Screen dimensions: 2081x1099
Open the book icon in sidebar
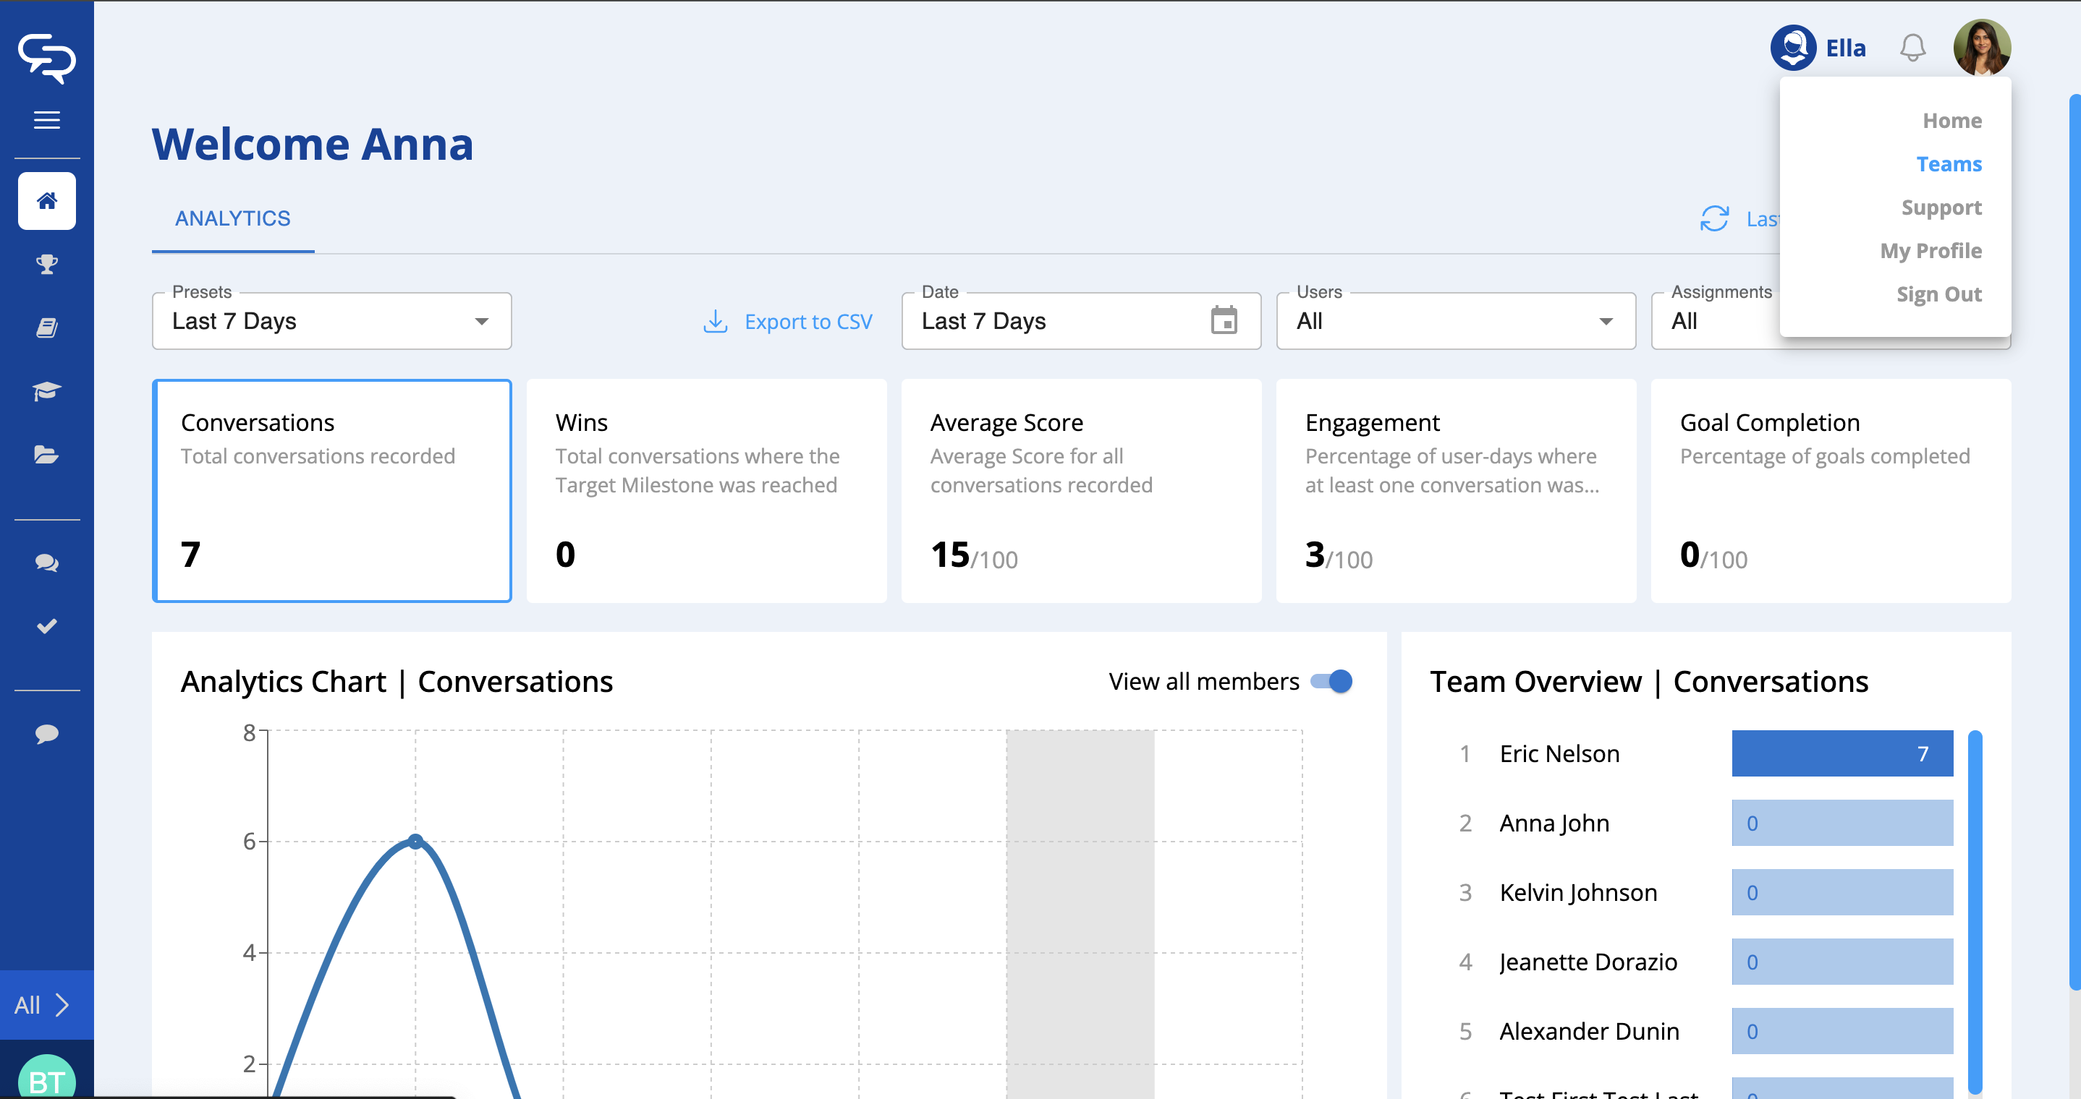47,328
